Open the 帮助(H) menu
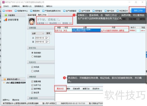The height and width of the screenshot is (106, 147). point(49,6)
